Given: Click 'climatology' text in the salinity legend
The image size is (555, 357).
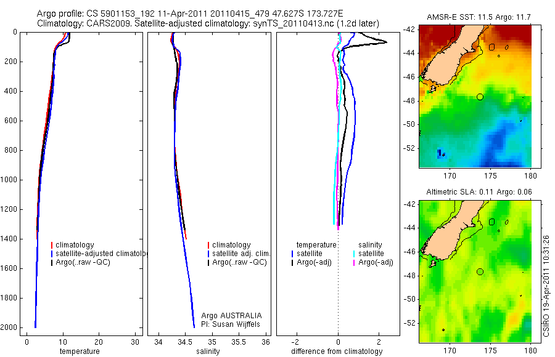Looking at the screenshot, I should (x=231, y=245).
